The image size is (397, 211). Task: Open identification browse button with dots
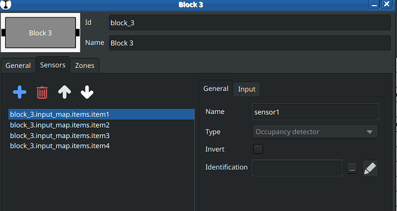352,168
